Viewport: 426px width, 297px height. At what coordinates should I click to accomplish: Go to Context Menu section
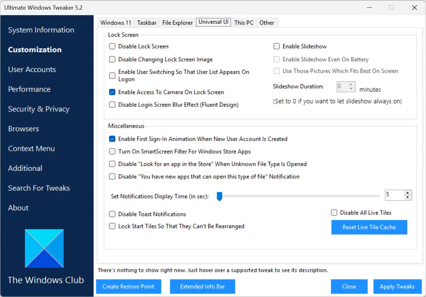[x=31, y=148]
